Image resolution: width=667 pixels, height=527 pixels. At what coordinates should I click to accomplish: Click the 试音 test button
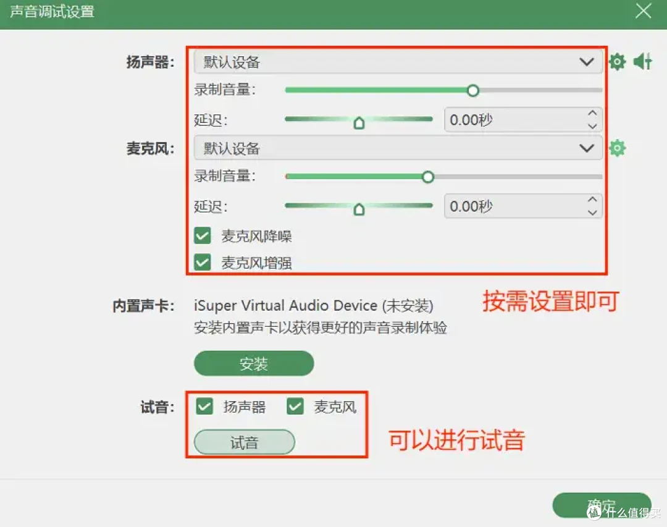click(x=245, y=442)
